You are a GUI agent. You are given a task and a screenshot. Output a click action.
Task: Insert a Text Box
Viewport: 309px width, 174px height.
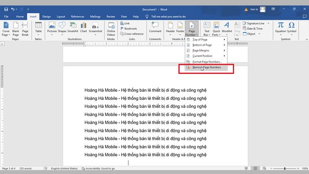tap(207, 29)
